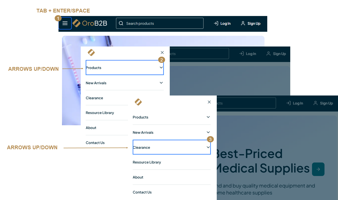This screenshot has width=338, height=200.
Task: Close the menu panel with highlighted Products item
Action: pos(162,52)
